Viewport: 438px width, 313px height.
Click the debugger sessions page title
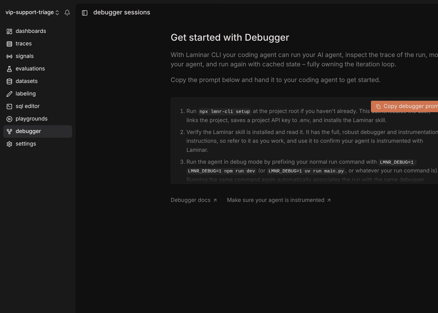pos(122,13)
